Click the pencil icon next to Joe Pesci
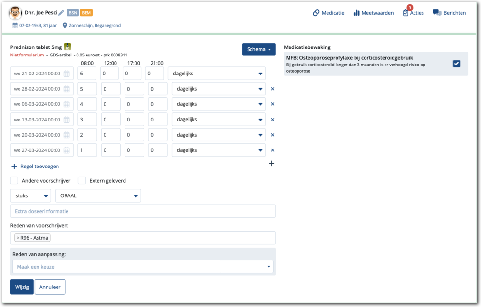This screenshot has height=307, width=481. (x=61, y=13)
